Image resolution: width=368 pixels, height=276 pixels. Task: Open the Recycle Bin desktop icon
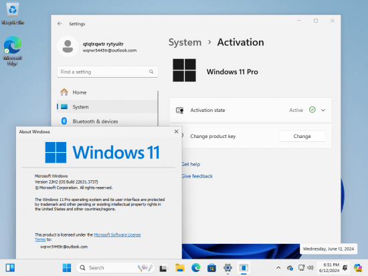click(x=13, y=13)
